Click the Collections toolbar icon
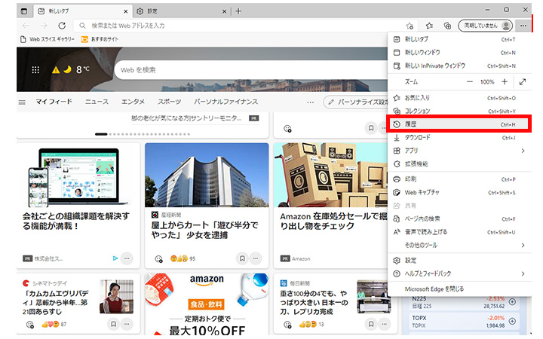The height and width of the screenshot is (339, 543). [x=446, y=26]
